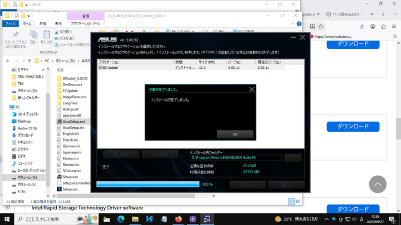
Task: Open the ホーム ribbon tab
Action: coord(26,24)
